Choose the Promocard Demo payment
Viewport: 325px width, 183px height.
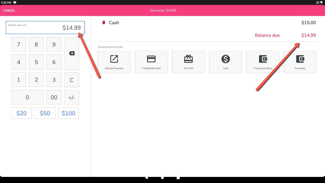point(263,62)
